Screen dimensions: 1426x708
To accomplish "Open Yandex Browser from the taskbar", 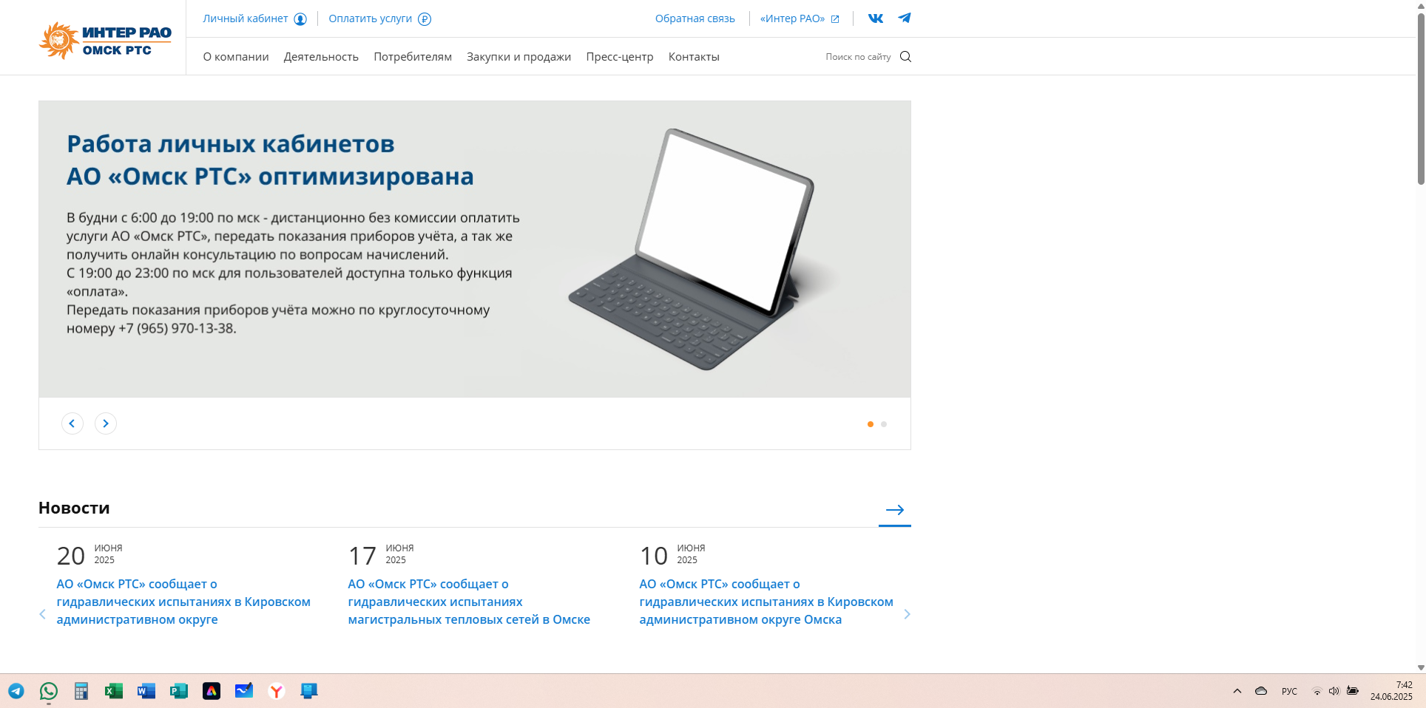I will pos(277,691).
